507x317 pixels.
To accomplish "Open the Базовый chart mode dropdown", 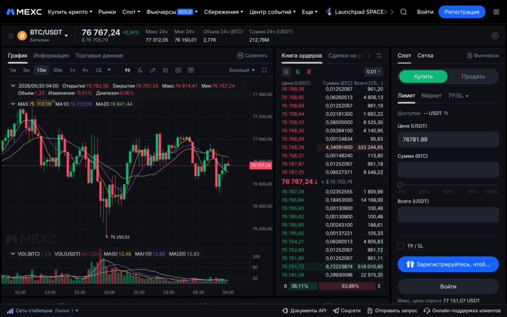I will pyautogui.click(x=242, y=70).
